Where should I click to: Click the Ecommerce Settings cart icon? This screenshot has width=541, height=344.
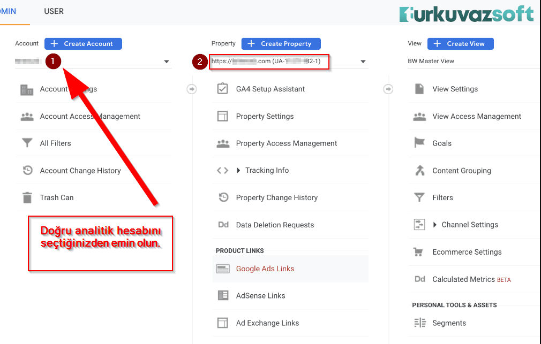[418, 252]
